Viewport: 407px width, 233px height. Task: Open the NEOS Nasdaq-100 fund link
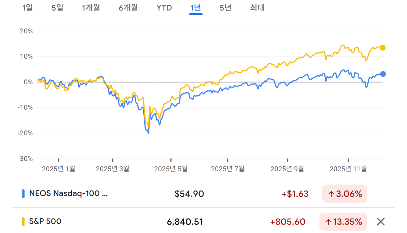(x=68, y=194)
